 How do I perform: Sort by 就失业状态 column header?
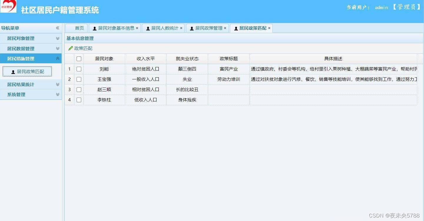click(x=187, y=59)
